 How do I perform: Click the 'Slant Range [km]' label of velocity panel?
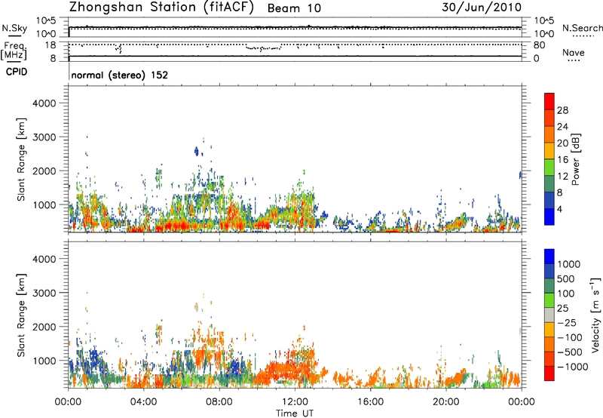22,315
